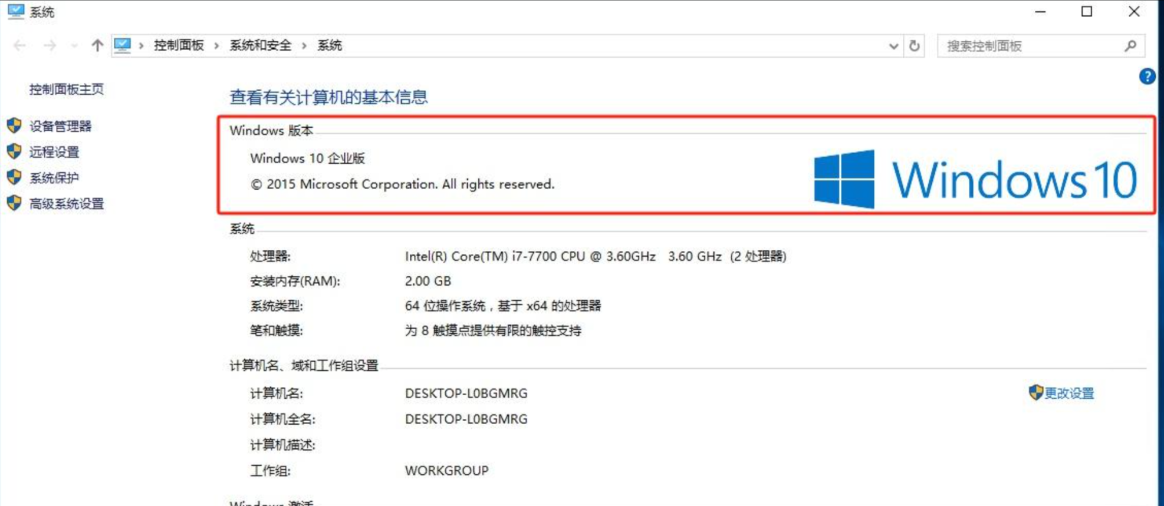Expand chevron after 系统和安全 breadcrumb

click(304, 45)
